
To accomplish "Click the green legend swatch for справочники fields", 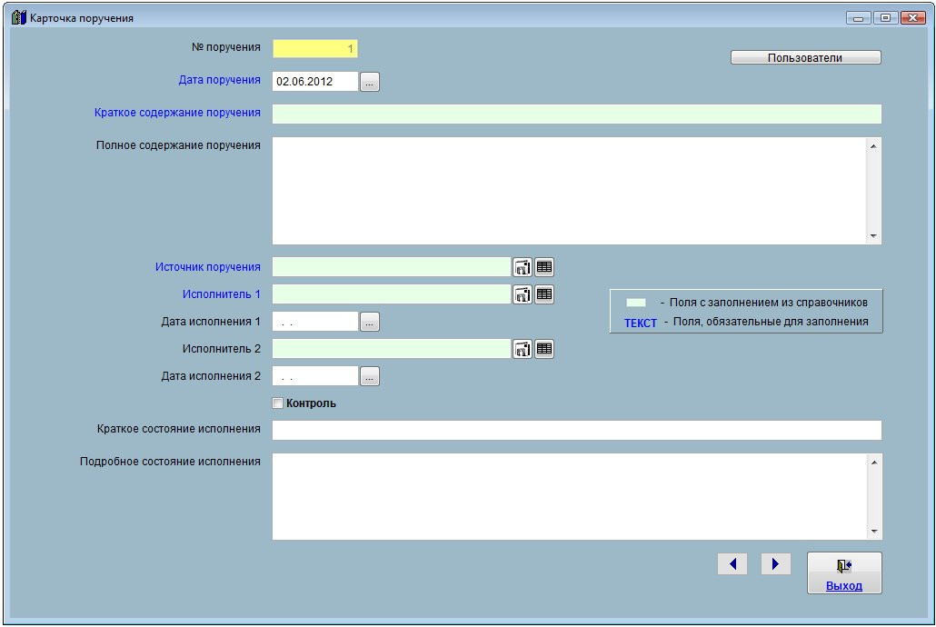I will [x=636, y=303].
